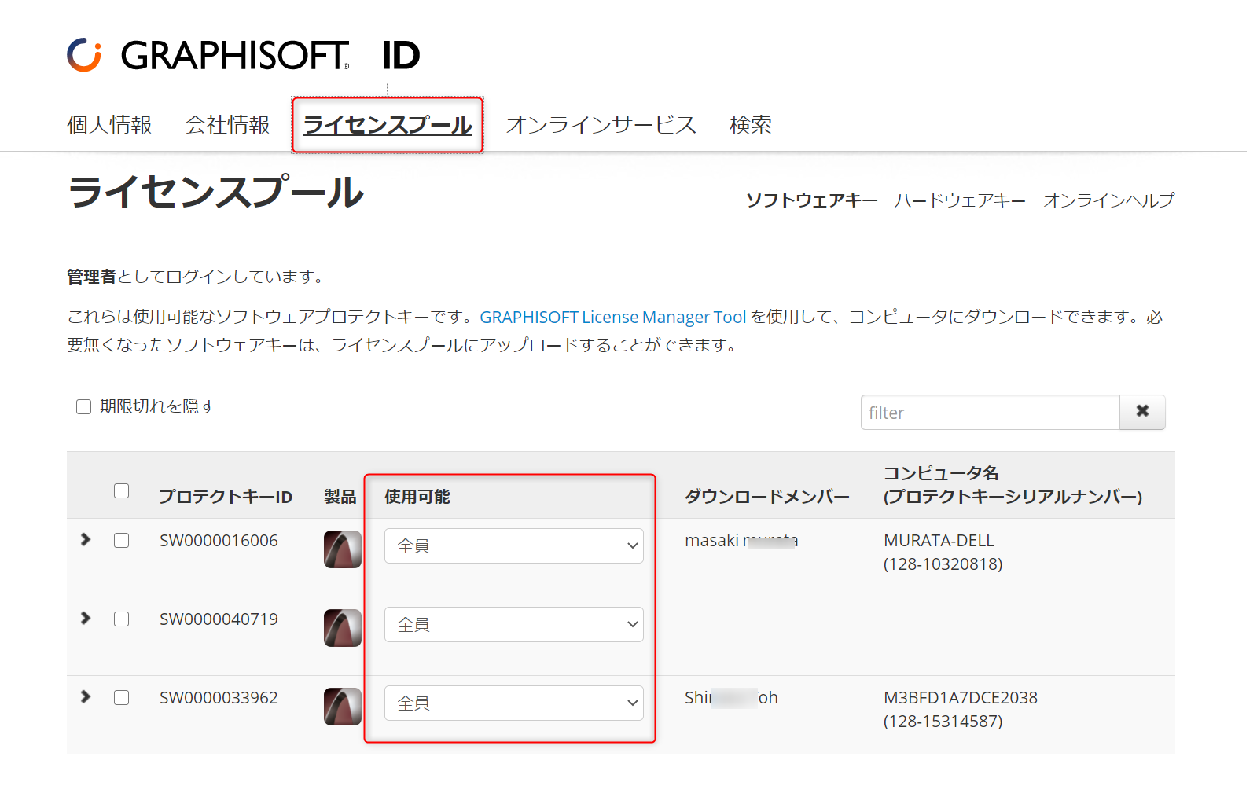The image size is (1257, 786).
Task: Clear the filter with the X button
Action: [1142, 412]
